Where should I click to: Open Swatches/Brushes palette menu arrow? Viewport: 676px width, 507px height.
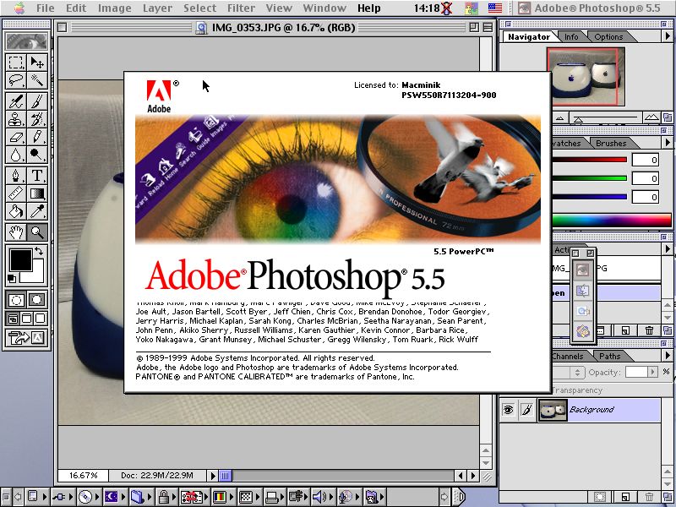668,142
